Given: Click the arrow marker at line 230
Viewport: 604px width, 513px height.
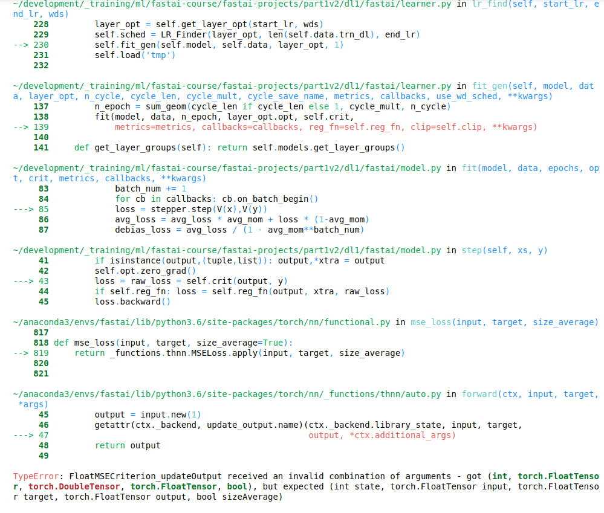Looking at the screenshot, I should (21, 45).
